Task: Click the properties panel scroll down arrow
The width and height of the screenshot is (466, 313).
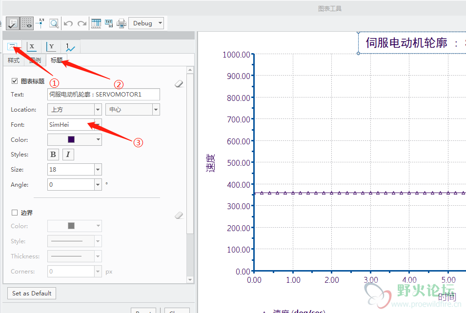Action: click(x=190, y=280)
